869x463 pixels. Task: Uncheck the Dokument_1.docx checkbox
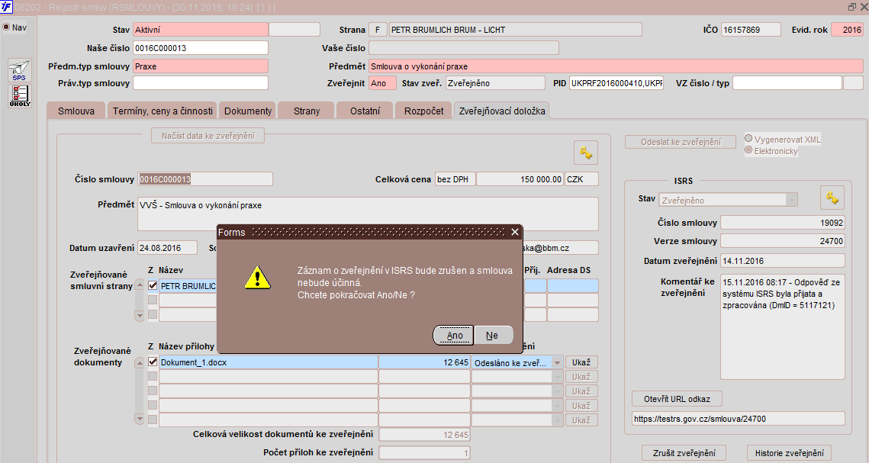[153, 362]
